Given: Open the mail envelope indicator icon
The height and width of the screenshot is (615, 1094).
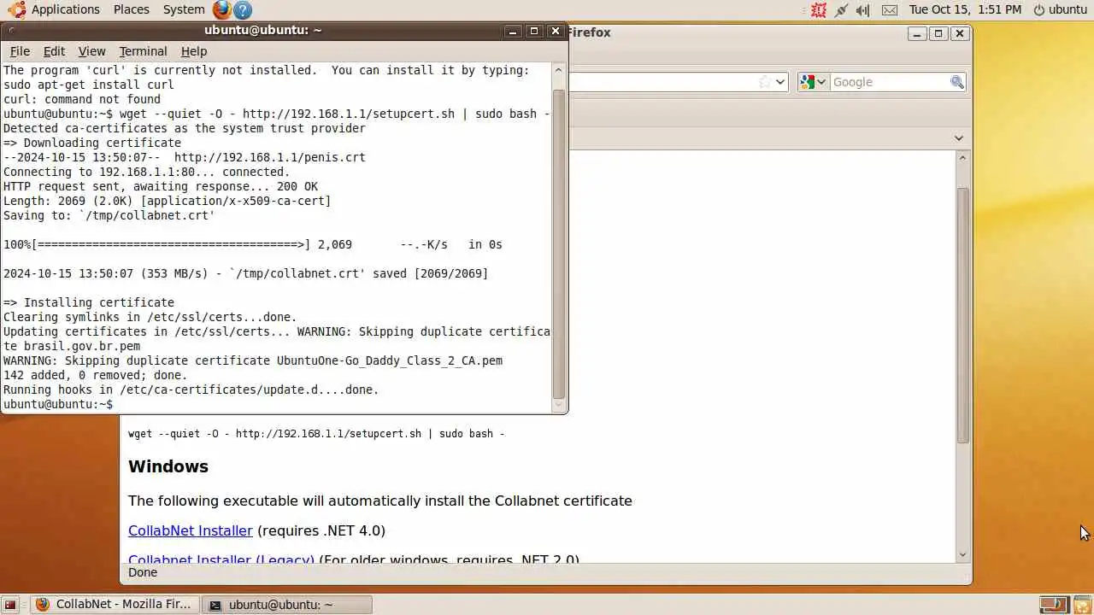Looking at the screenshot, I should pyautogui.click(x=889, y=9).
